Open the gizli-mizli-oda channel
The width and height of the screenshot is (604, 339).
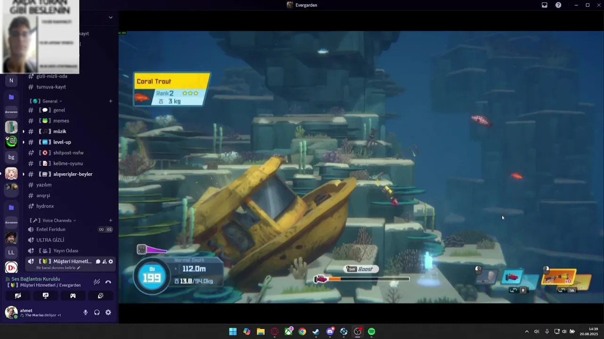(70, 76)
